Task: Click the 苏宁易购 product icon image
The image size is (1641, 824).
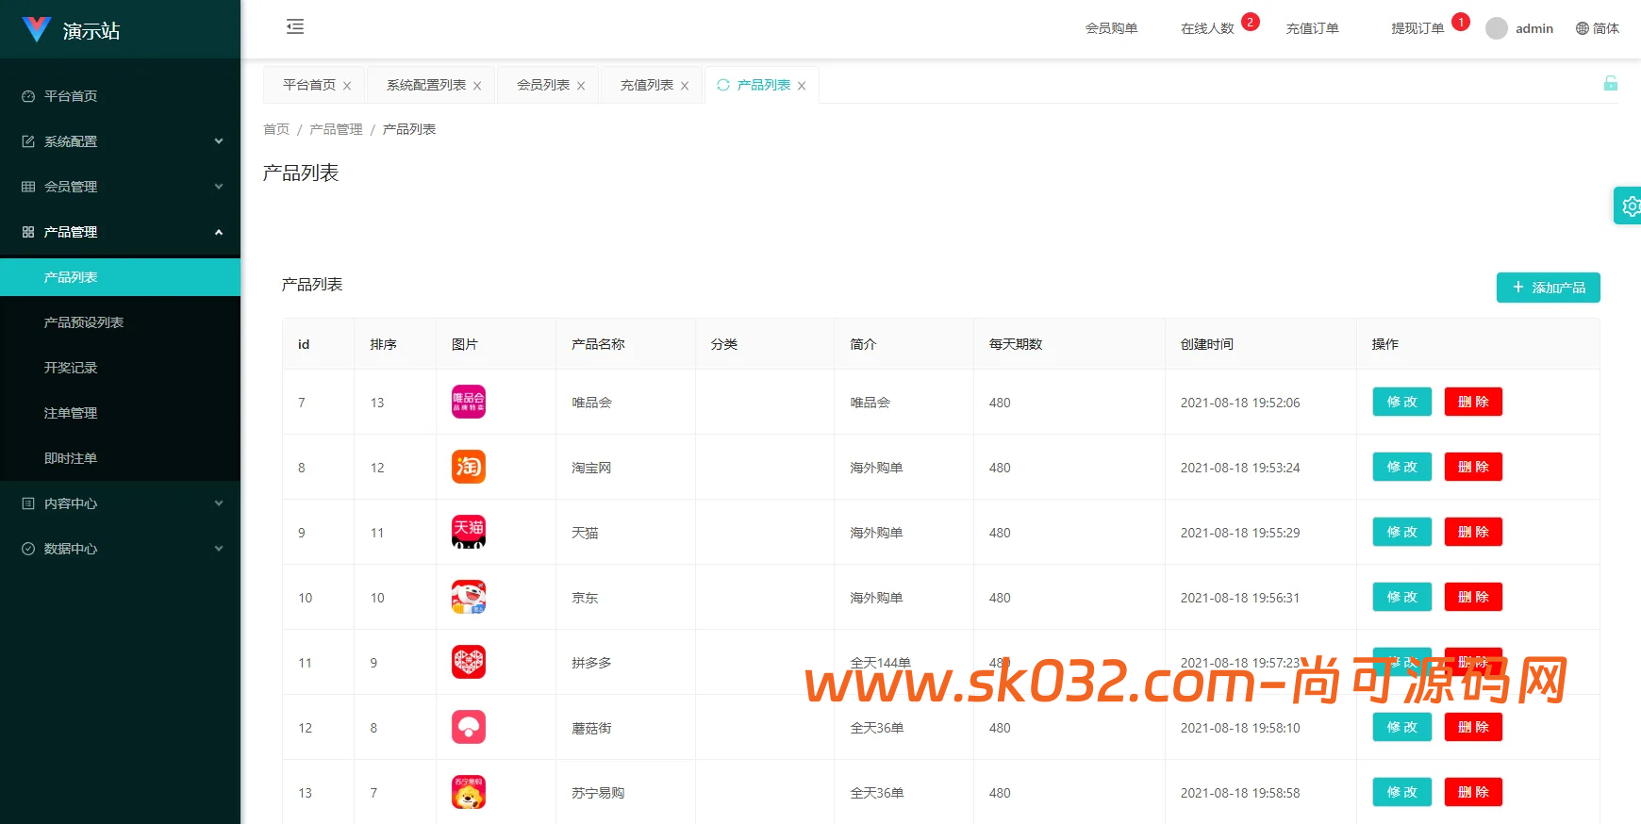Action: tap(469, 792)
